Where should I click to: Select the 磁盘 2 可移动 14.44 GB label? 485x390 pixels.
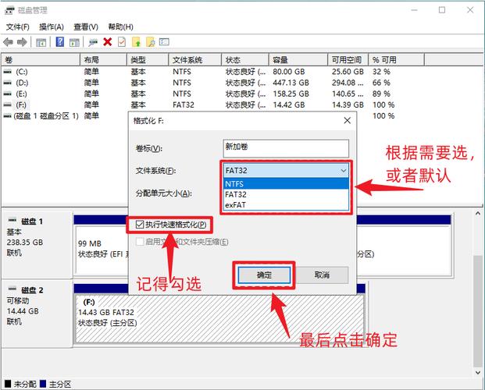(37, 314)
